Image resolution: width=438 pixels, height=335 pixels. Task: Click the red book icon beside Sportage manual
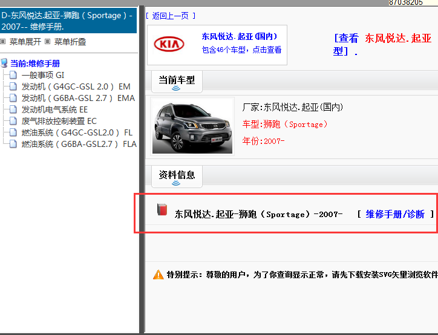[x=162, y=210]
